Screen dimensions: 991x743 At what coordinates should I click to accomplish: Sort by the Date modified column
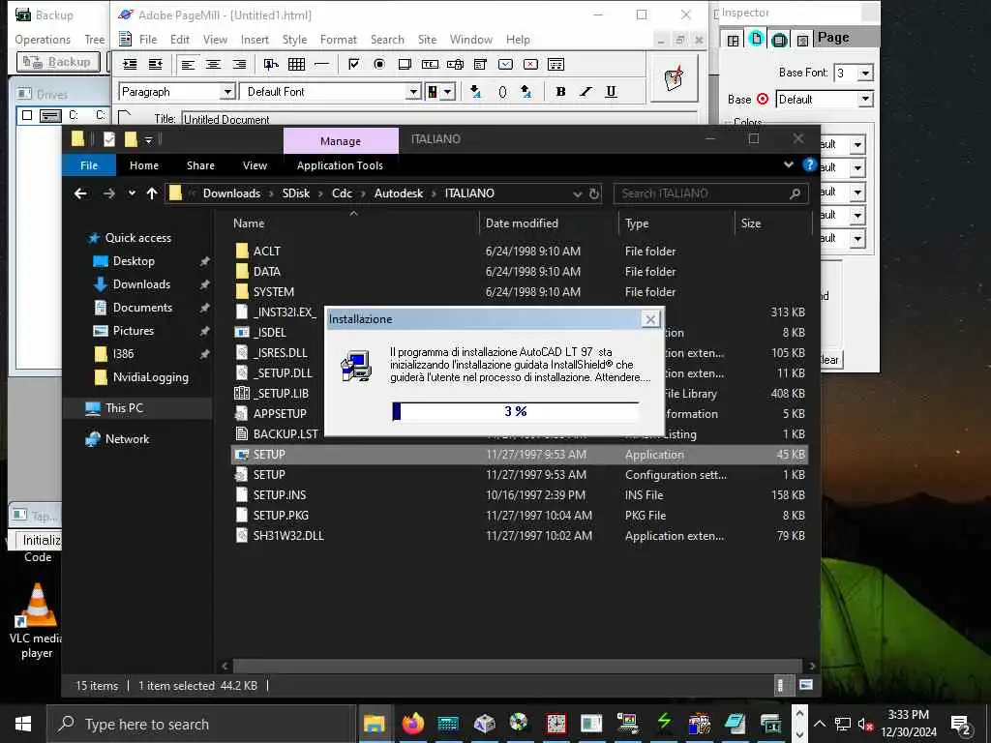coord(522,223)
